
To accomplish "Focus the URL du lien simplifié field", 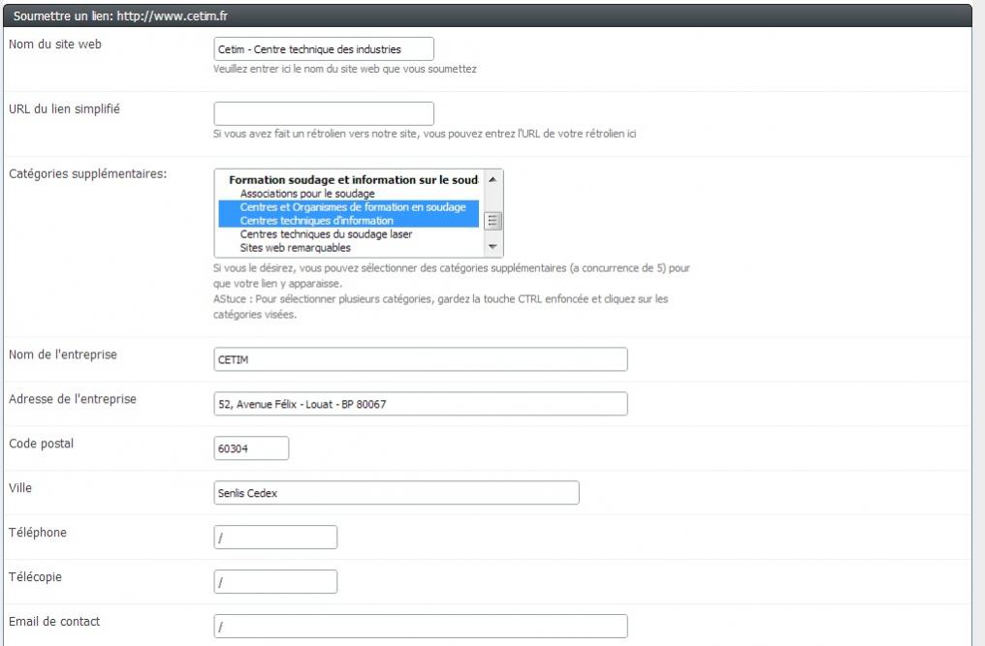I will [x=323, y=113].
